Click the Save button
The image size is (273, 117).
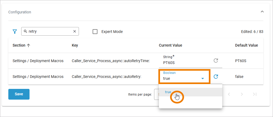(x=19, y=94)
